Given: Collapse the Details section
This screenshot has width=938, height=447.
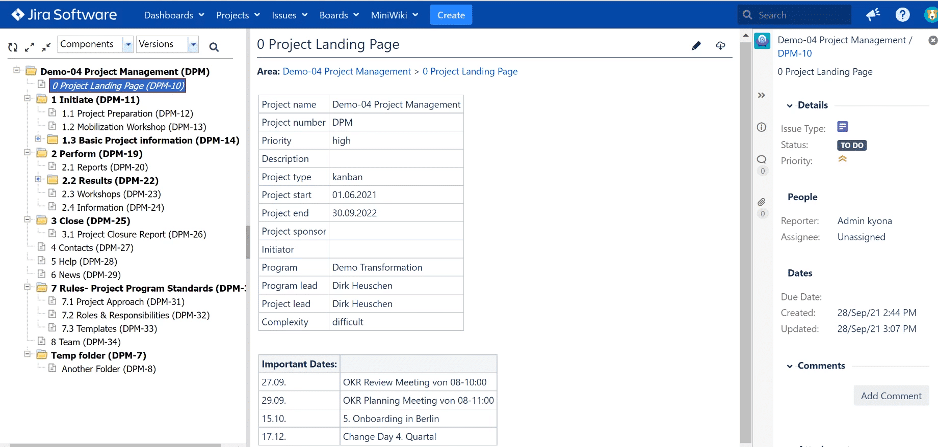Looking at the screenshot, I should (x=790, y=105).
